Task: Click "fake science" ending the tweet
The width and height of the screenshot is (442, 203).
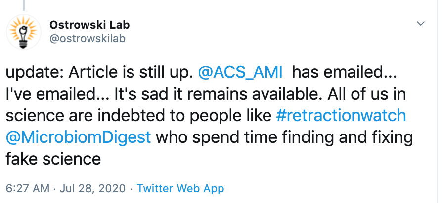Action: (53, 159)
